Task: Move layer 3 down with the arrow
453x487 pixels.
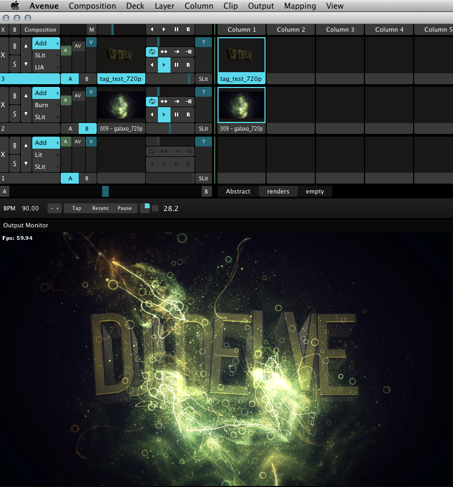Action: pyautogui.click(x=25, y=64)
